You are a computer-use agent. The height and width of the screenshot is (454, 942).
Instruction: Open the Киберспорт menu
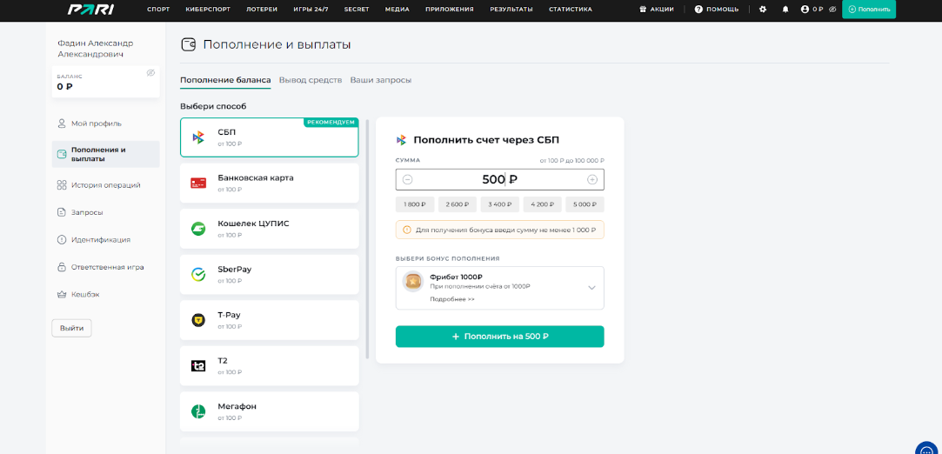[208, 9]
